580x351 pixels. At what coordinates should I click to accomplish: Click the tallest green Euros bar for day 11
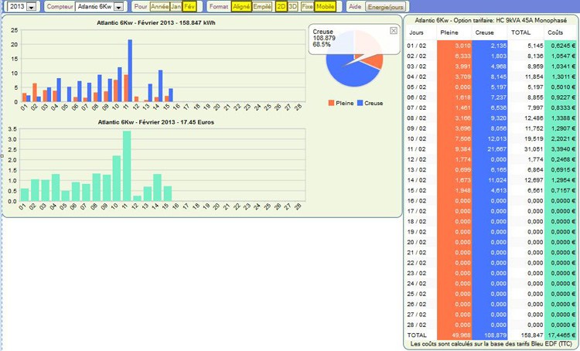(127, 166)
